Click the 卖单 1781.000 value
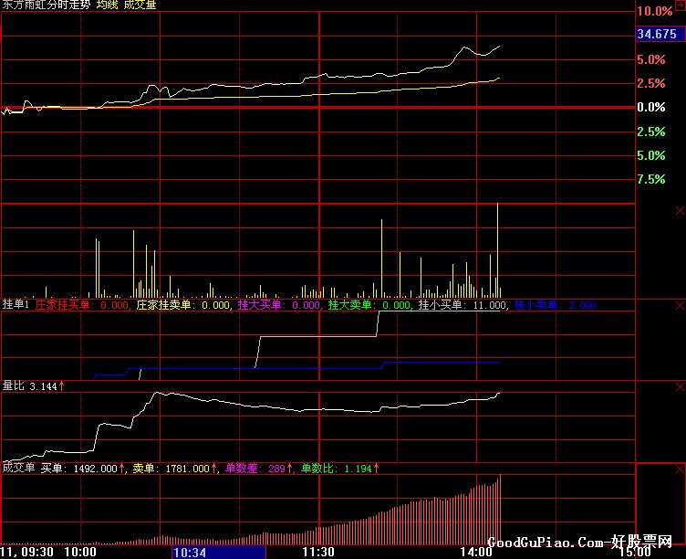This screenshot has width=686, height=559. pos(174,469)
